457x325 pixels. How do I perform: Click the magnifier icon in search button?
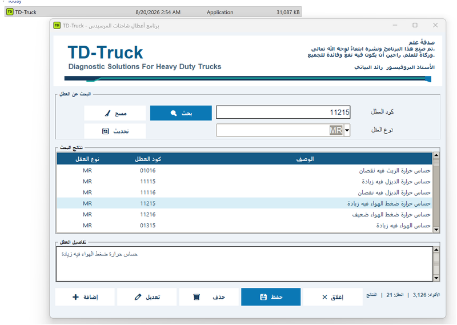pyautogui.click(x=174, y=113)
